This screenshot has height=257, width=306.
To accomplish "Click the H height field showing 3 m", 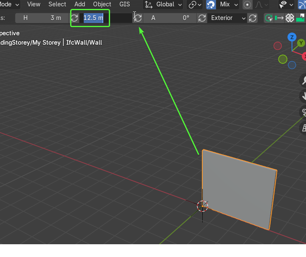I will pyautogui.click(x=42, y=18).
